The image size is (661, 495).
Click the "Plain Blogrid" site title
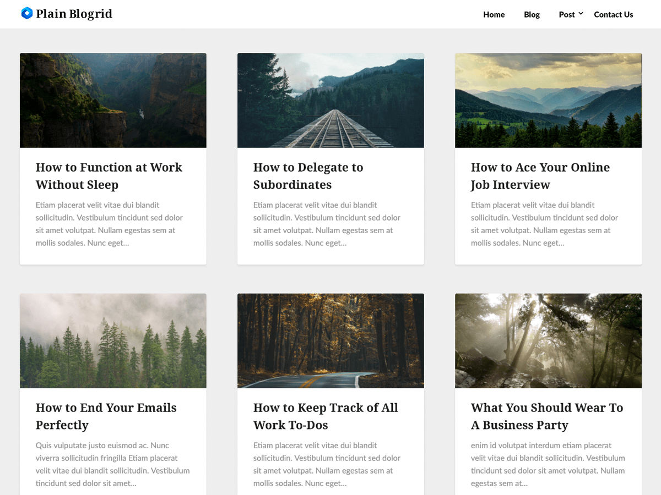coord(74,13)
